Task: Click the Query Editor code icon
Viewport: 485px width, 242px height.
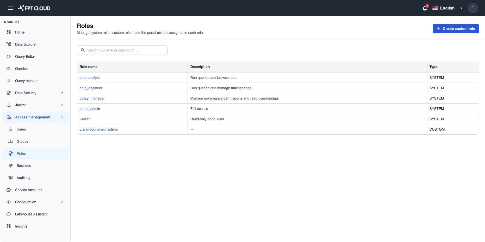Action: [9, 57]
